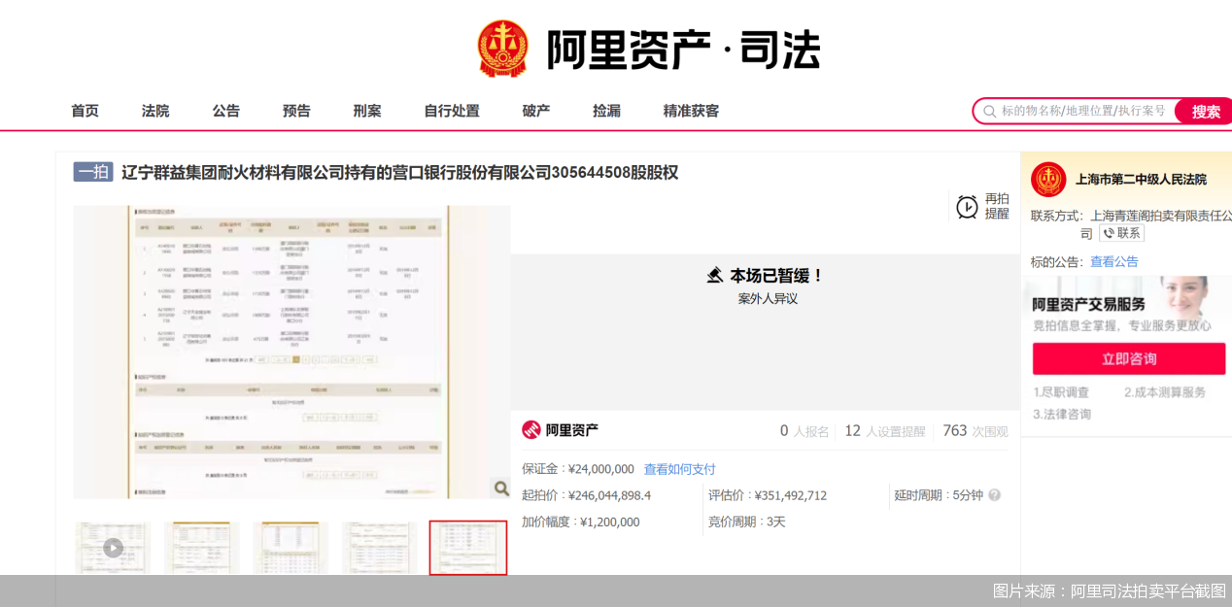Click 3.法律咨询 service item

coord(1062,414)
